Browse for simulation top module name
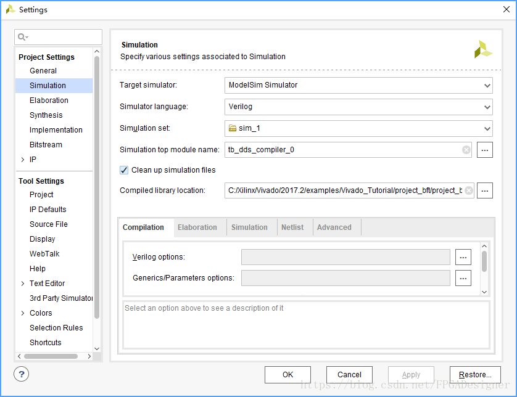The height and width of the screenshot is (397, 517). [485, 150]
